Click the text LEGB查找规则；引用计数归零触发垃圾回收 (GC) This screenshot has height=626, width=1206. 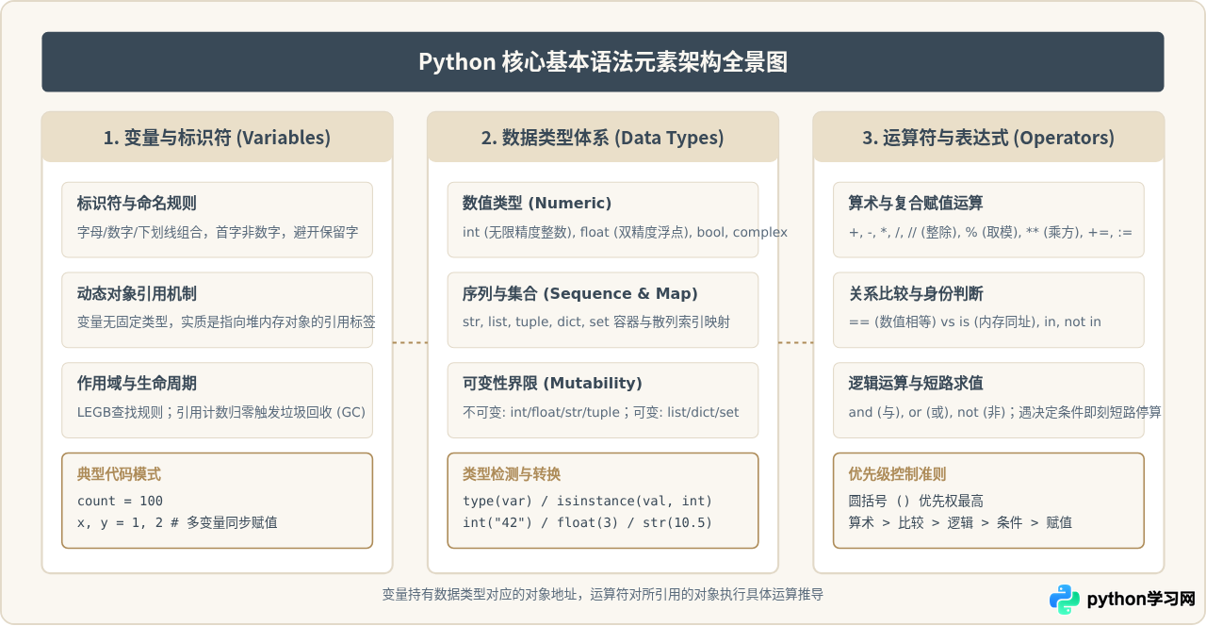[x=221, y=412]
